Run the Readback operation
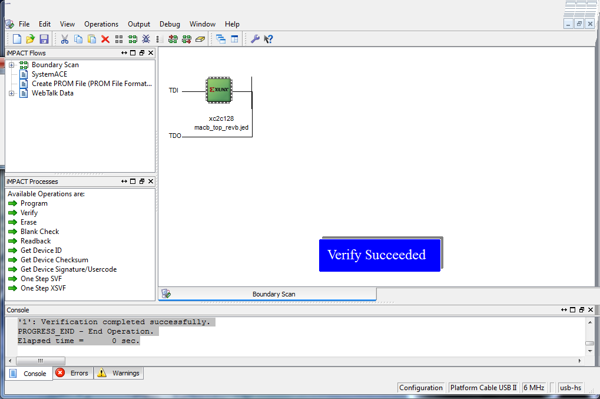This screenshot has height=399, width=600. [35, 241]
